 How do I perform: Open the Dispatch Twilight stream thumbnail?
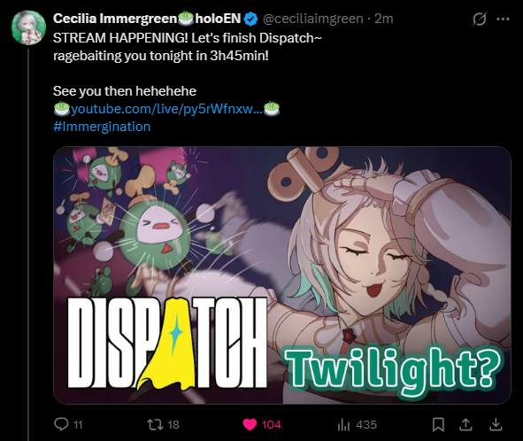click(282, 275)
